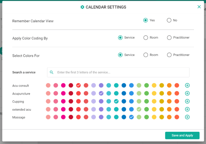Click plus icon in Cupping row

pyautogui.click(x=187, y=101)
